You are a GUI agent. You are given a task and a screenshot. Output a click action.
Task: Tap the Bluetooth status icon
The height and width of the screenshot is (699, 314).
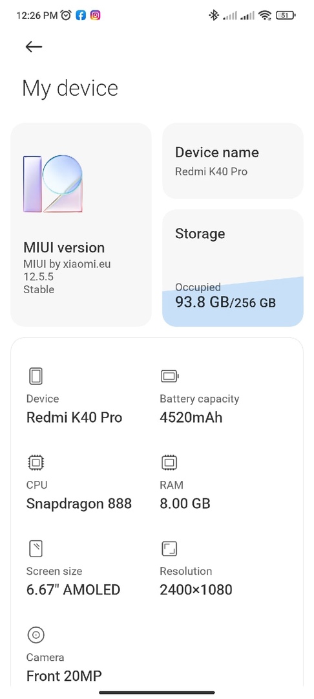point(213,16)
